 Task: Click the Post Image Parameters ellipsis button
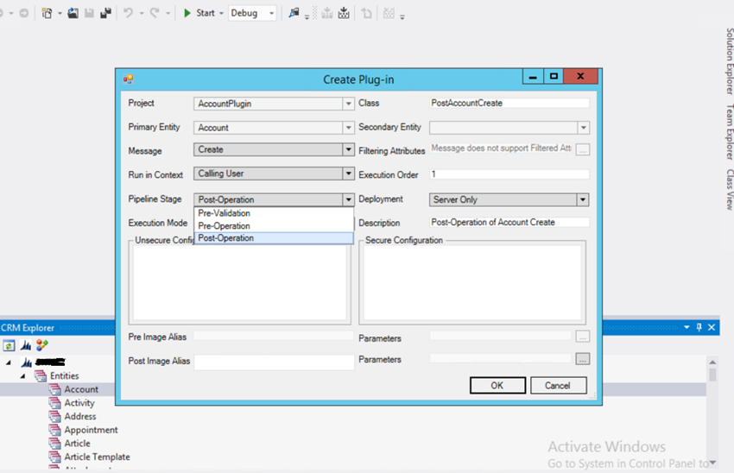pos(583,358)
